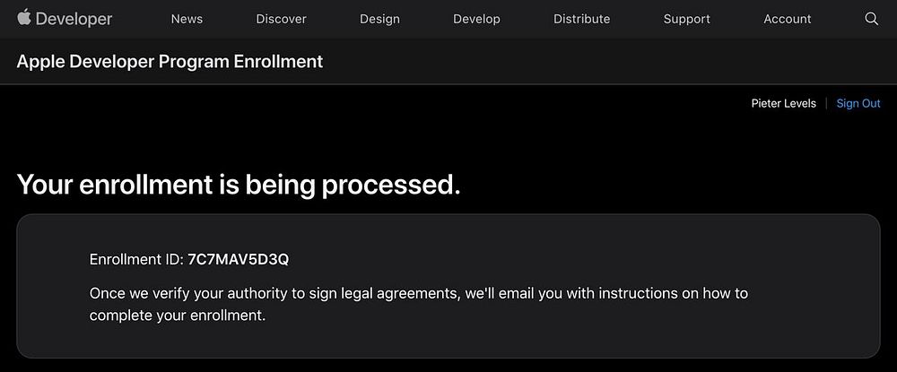Select Develop in the top navigation
The height and width of the screenshot is (372, 897).
(476, 19)
